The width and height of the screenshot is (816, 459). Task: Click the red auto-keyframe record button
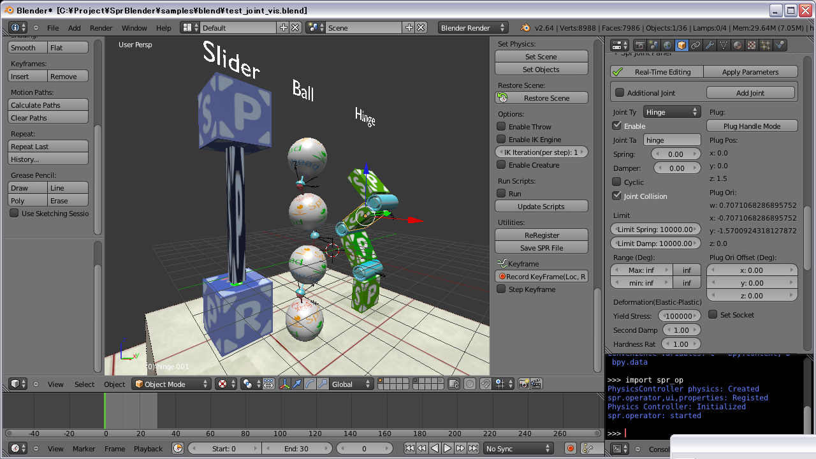pos(571,449)
